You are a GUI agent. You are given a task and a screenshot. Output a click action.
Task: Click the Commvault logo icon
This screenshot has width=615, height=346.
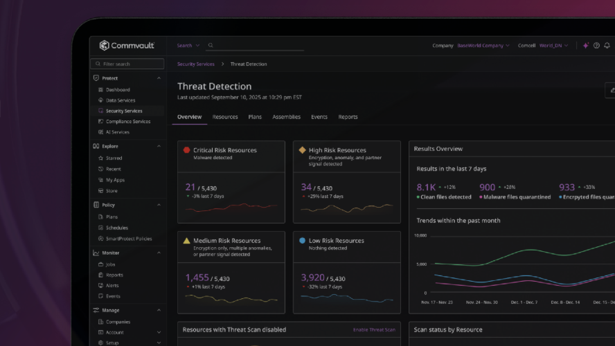pos(105,46)
